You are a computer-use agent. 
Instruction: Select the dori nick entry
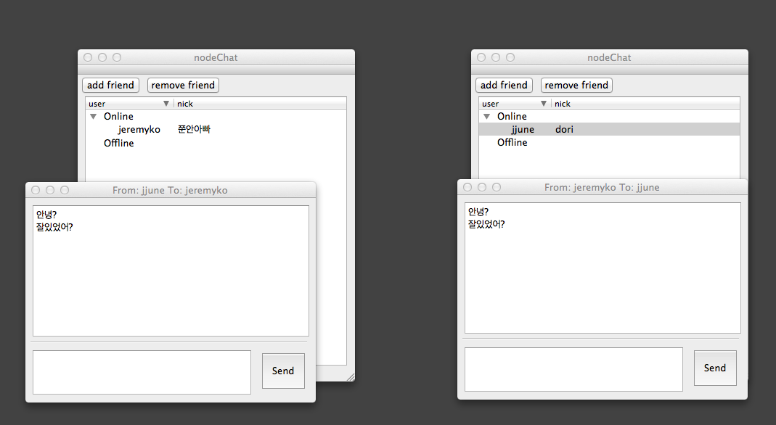[x=564, y=129]
